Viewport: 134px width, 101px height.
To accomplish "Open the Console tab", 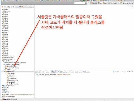I will (87, 72).
